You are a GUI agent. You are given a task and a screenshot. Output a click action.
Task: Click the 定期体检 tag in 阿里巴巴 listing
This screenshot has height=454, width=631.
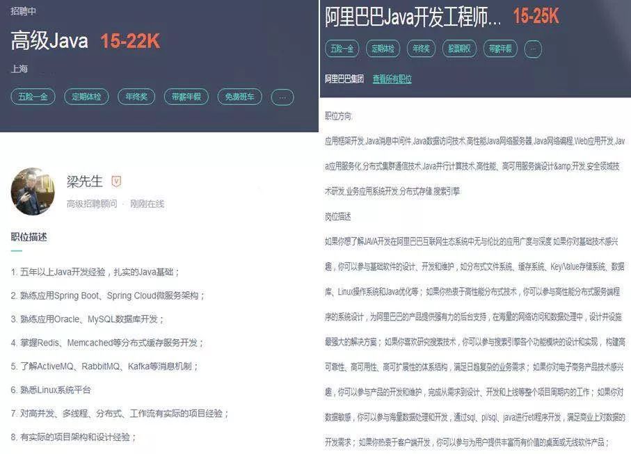tap(383, 49)
